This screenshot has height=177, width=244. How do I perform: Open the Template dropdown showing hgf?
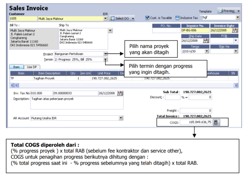(x=238, y=17)
